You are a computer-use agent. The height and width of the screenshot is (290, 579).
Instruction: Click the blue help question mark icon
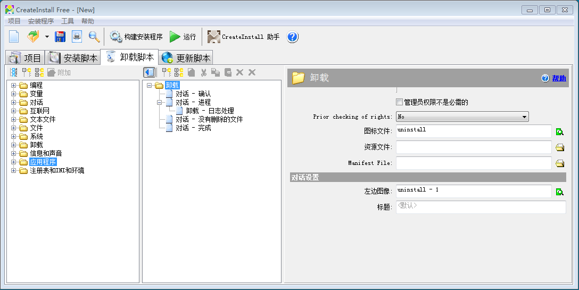(x=293, y=37)
